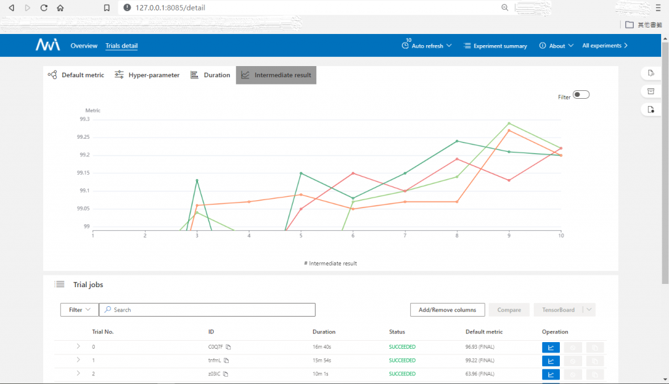Click the Trial No. column header
The height and width of the screenshot is (384, 669).
pos(103,332)
